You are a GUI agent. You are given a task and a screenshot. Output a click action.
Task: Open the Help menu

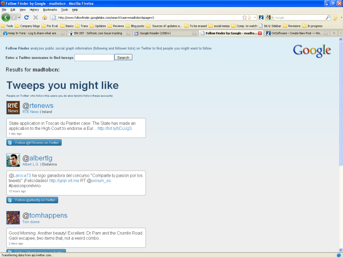click(x=75, y=10)
